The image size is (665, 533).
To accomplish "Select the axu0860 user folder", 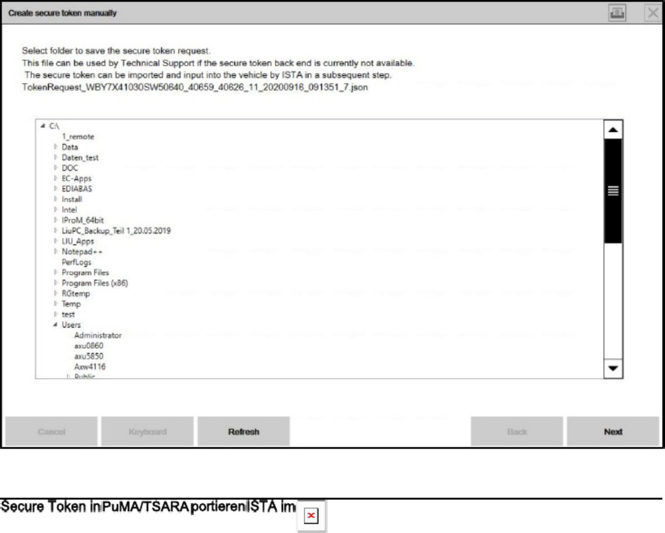I will (x=89, y=345).
